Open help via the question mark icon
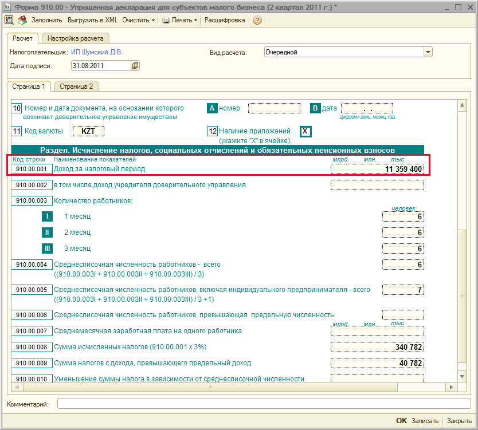Image resolution: width=478 pixels, height=430 pixels. (x=257, y=20)
